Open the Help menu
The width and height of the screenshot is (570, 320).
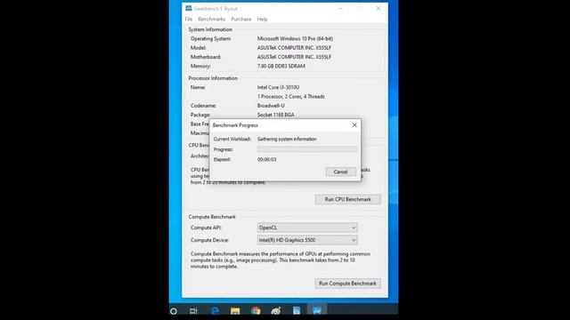262,20
